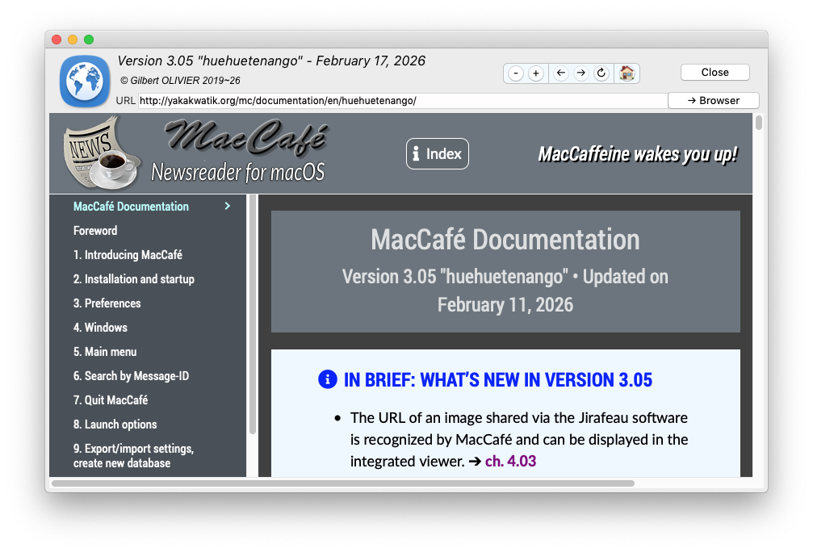
Task: Click the vertical scrollbar on the right
Action: tap(757, 125)
